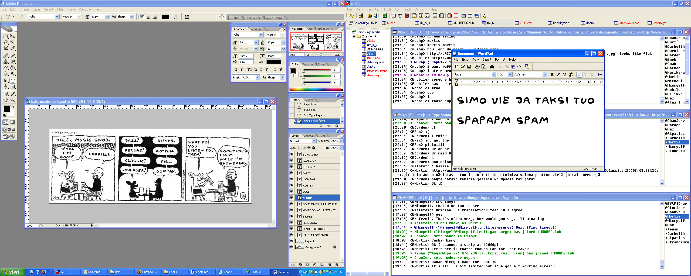Click text color swatch in options bar
This screenshot has height=276, width=691.
click(x=165, y=17)
